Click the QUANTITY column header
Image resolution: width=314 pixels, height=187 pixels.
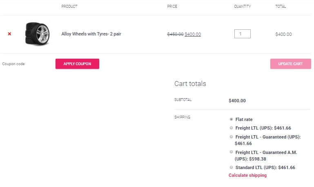(242, 7)
